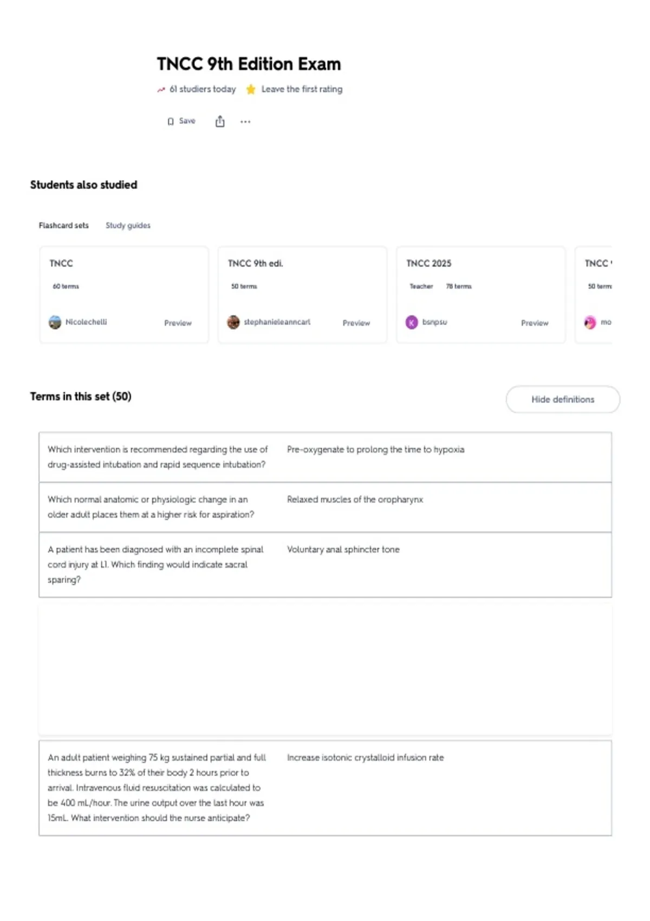Select the drug-assisted intubation term card
The width and height of the screenshot is (650, 921).
pos(325,457)
